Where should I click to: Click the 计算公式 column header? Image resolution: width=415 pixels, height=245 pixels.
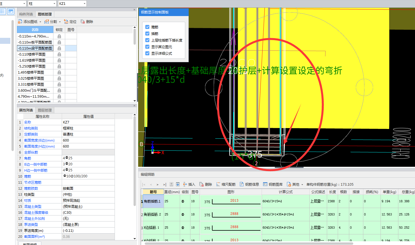click(x=286, y=192)
